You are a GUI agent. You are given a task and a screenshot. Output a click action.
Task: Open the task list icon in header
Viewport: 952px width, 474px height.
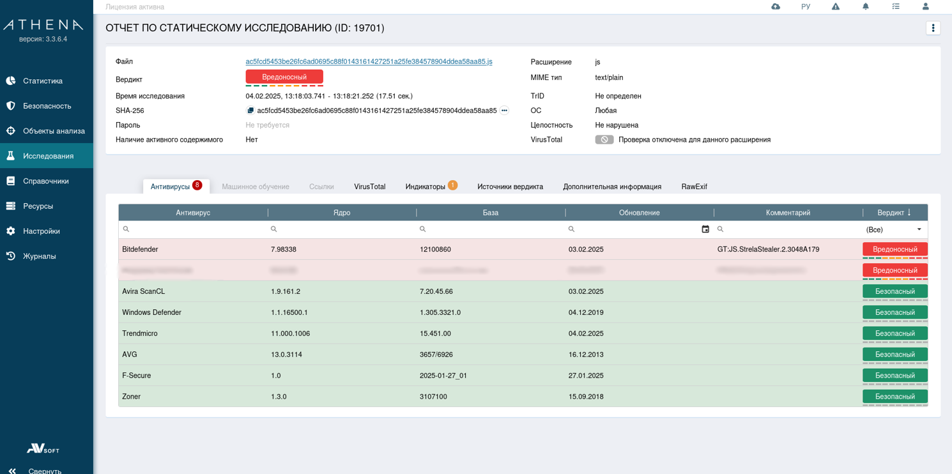pyautogui.click(x=896, y=6)
